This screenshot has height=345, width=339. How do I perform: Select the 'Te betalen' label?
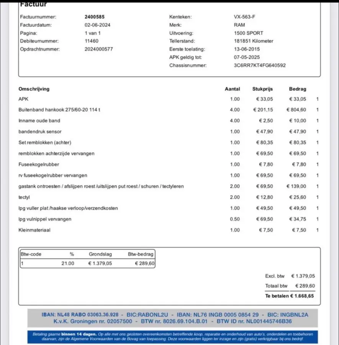tap(277, 296)
